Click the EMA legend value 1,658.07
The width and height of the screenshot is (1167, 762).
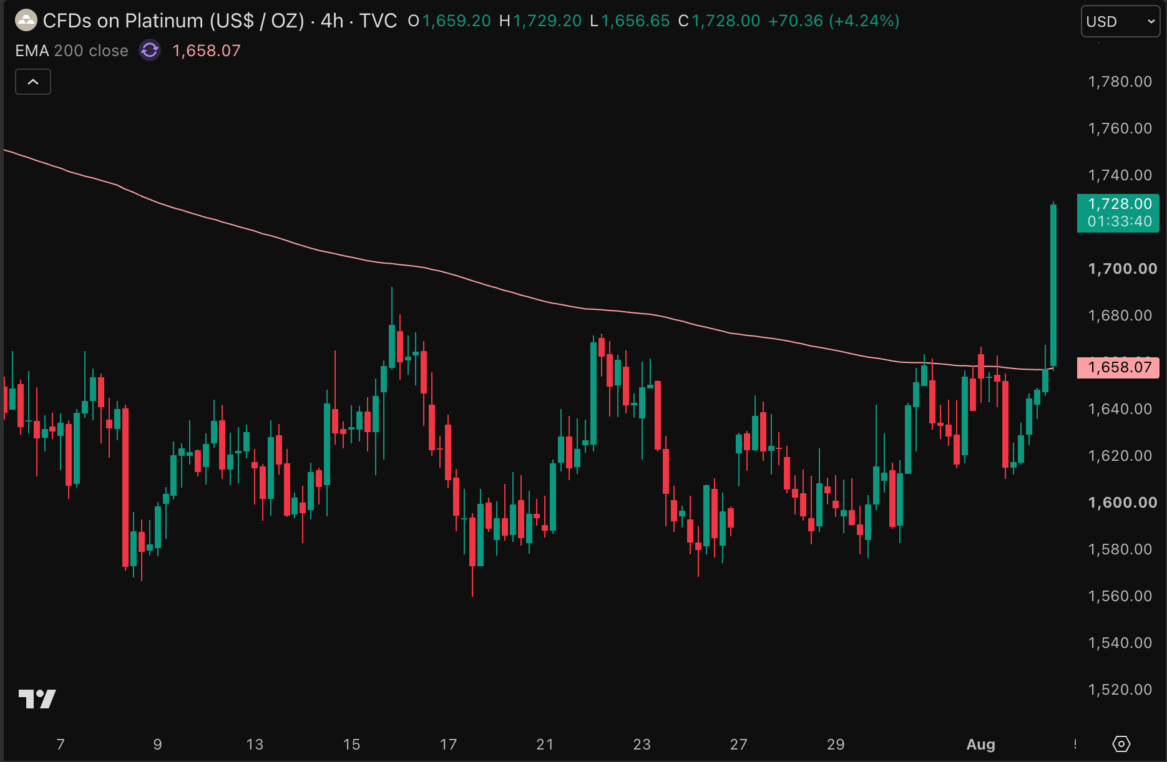click(207, 51)
